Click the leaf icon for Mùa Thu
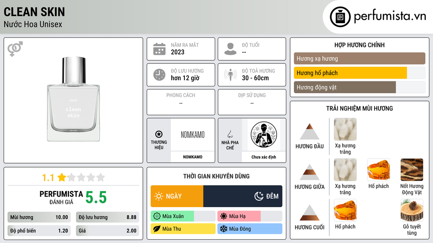The height and width of the screenshot is (243, 433). click(x=157, y=229)
